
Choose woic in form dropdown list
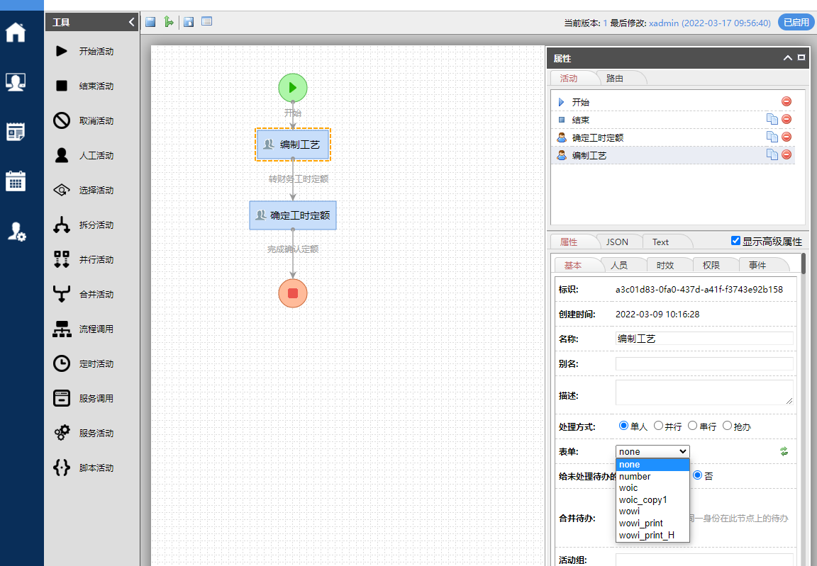coord(652,488)
